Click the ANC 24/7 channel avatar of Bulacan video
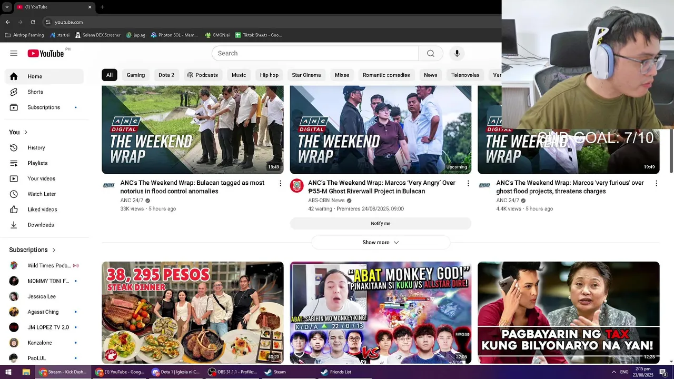The image size is (674, 379). pos(109,185)
